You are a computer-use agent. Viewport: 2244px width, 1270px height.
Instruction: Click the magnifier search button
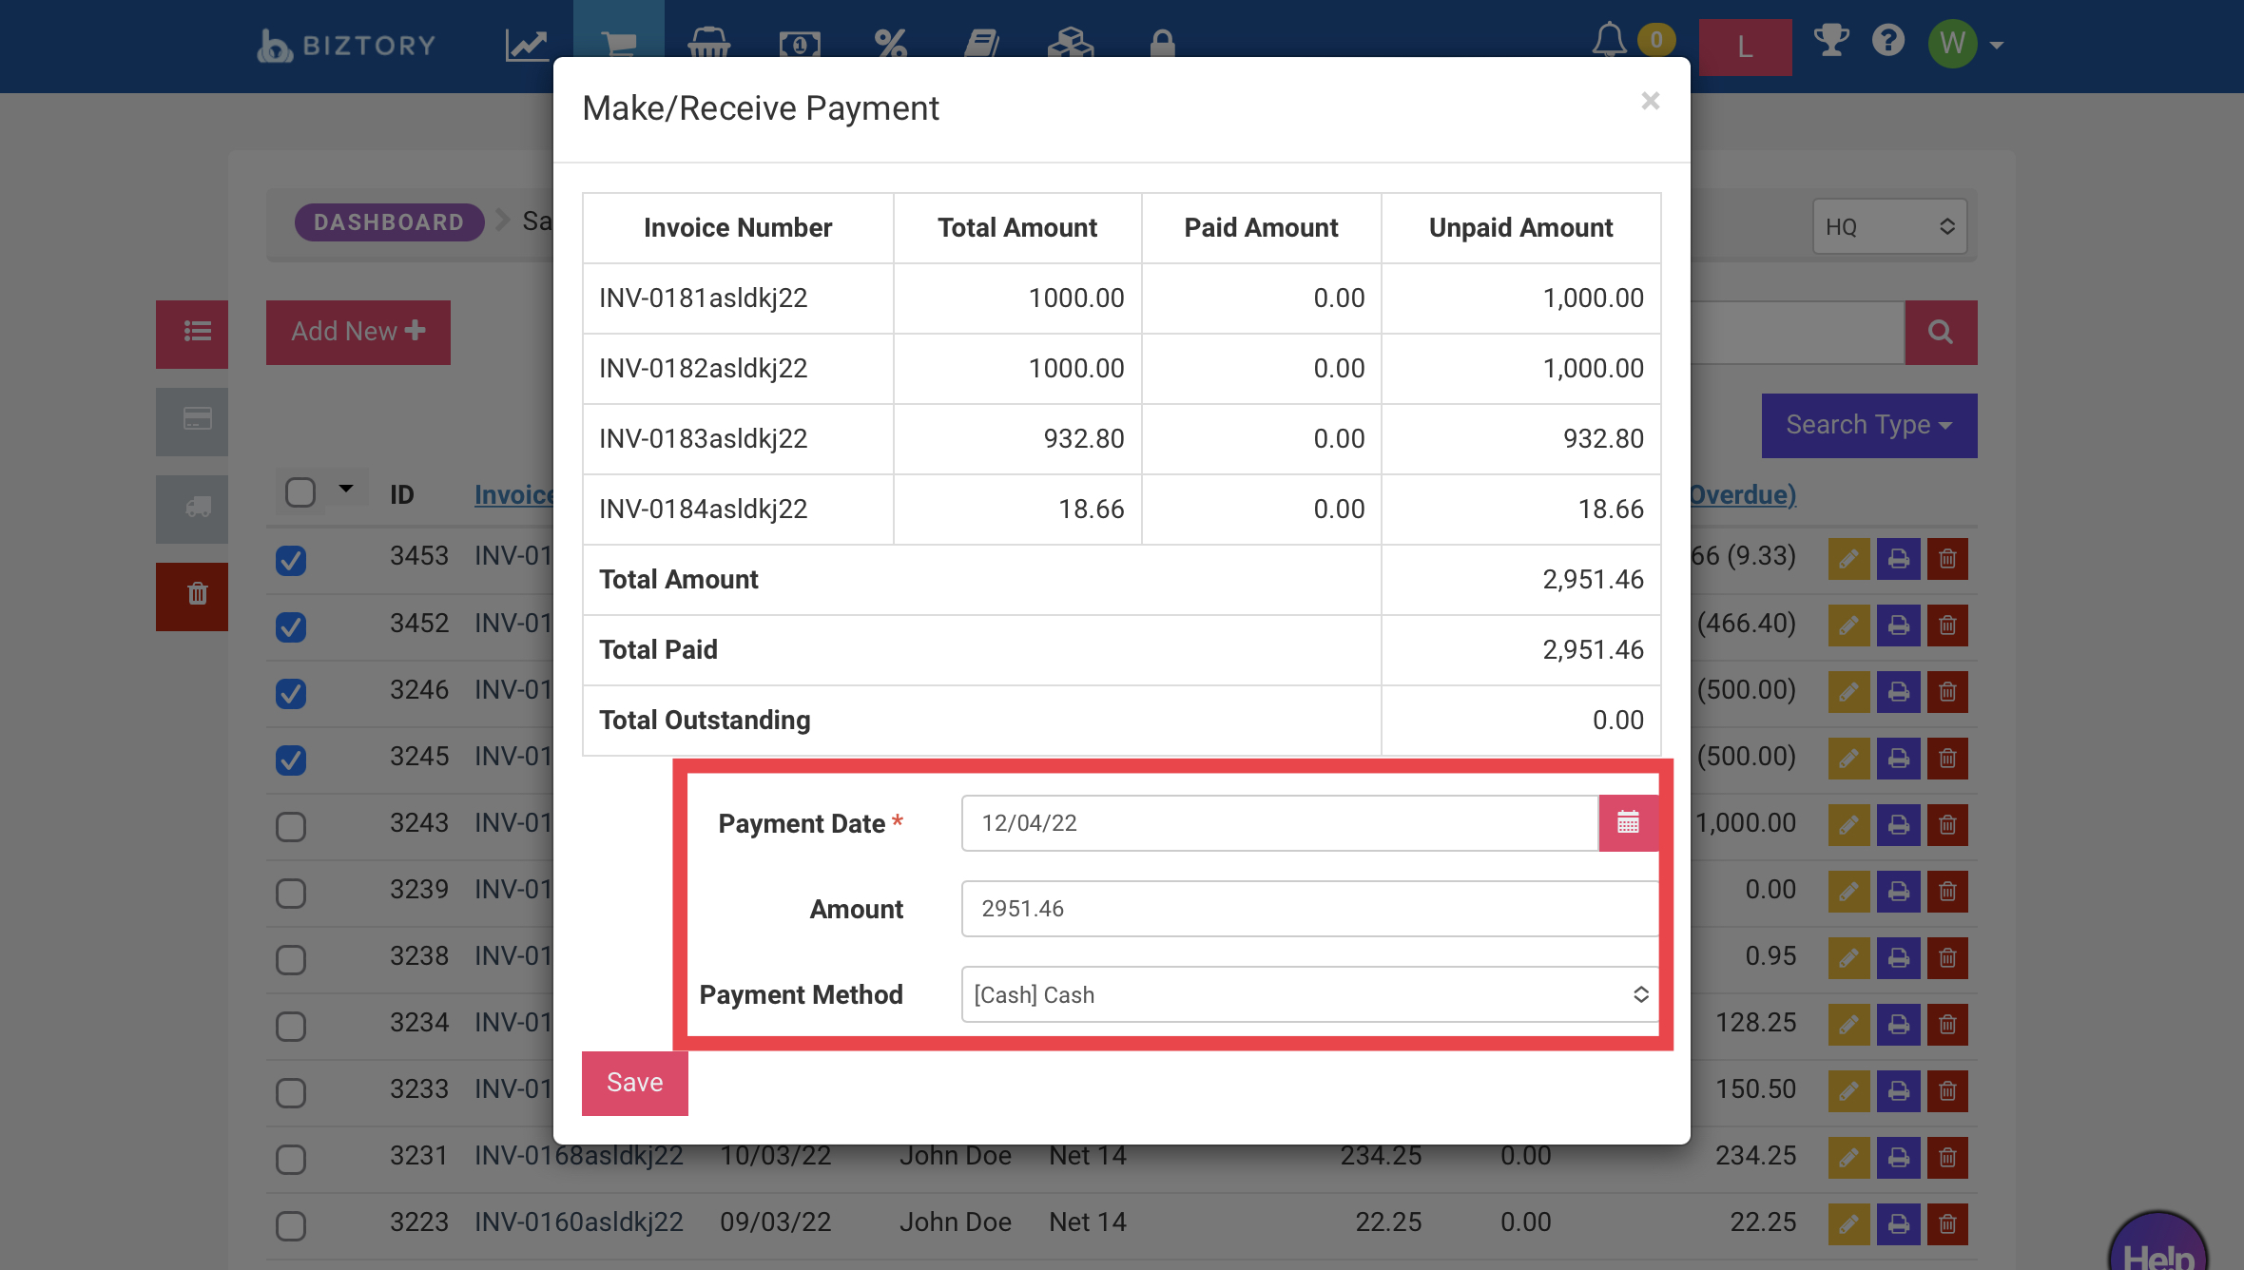(1941, 332)
